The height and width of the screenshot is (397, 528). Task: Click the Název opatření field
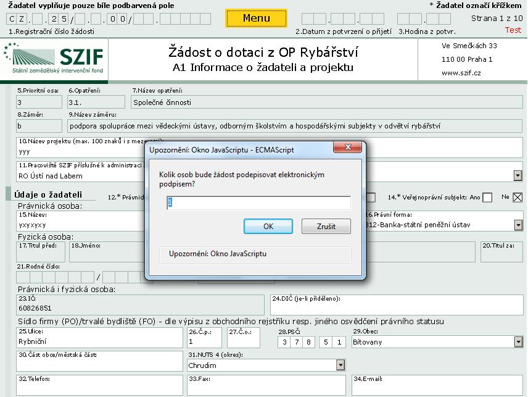(x=327, y=102)
